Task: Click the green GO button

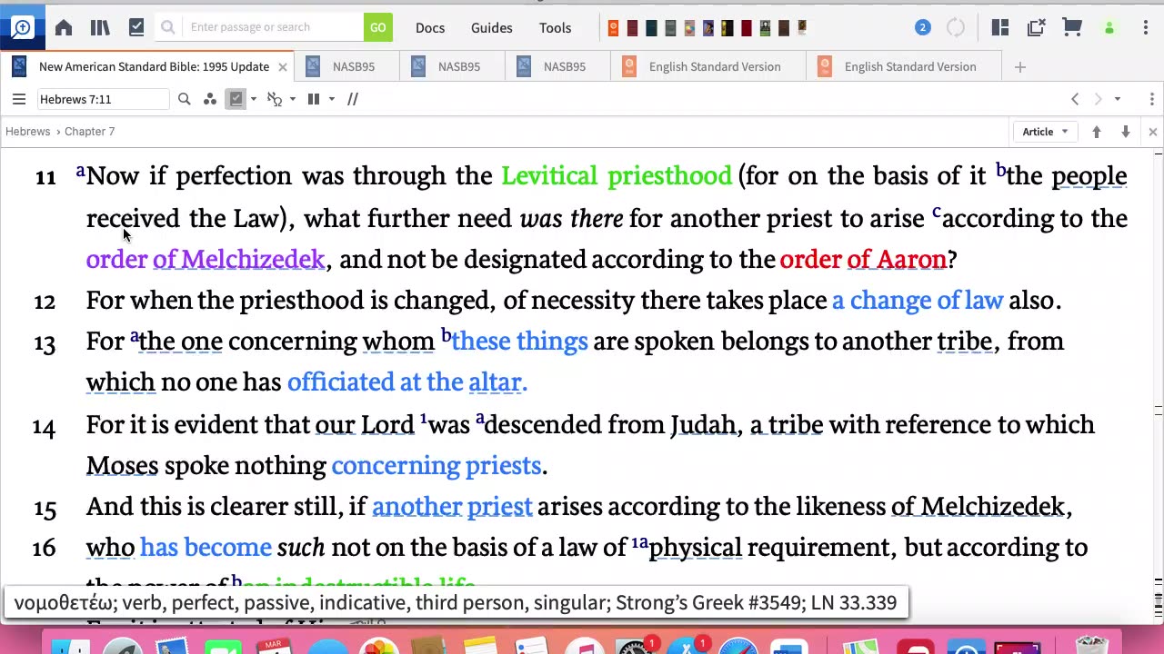Action: (x=378, y=27)
